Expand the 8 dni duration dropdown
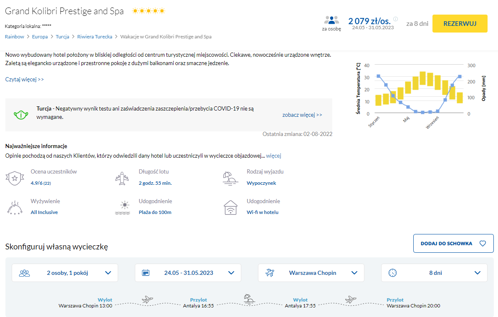 tap(434, 273)
